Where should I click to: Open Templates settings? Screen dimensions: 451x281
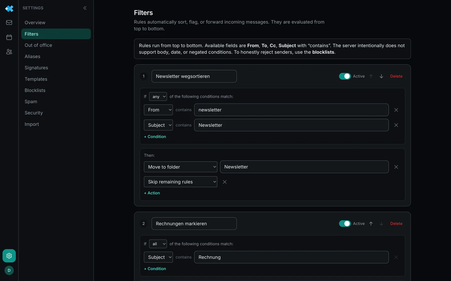click(x=56, y=79)
